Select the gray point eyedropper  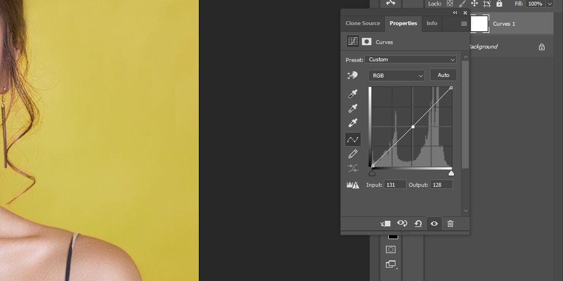point(353,108)
